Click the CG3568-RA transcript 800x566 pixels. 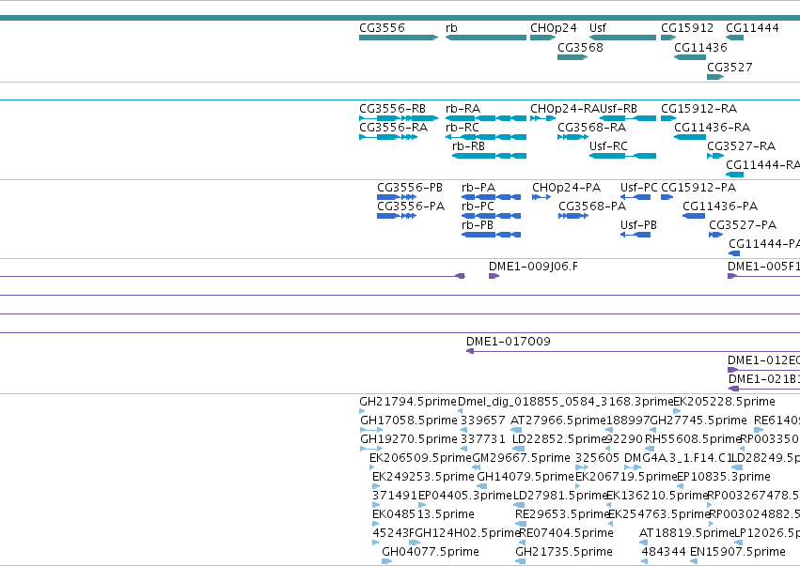[x=573, y=137]
